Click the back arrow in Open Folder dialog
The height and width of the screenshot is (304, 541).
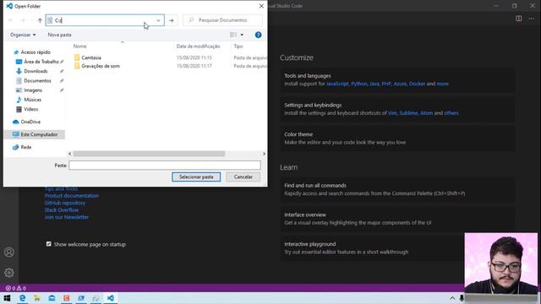point(10,20)
